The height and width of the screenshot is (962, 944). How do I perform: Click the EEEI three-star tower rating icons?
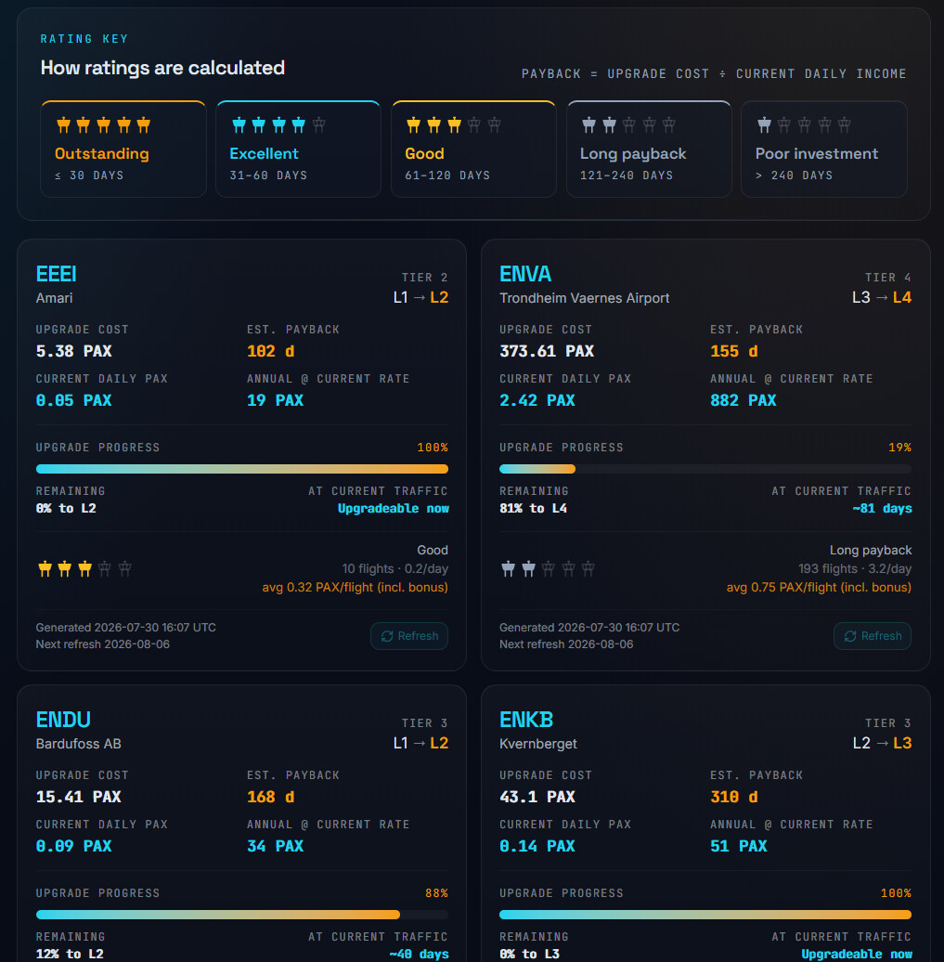point(64,568)
